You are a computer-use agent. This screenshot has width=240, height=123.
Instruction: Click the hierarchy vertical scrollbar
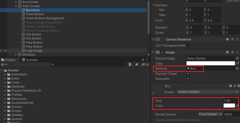pos(148,17)
